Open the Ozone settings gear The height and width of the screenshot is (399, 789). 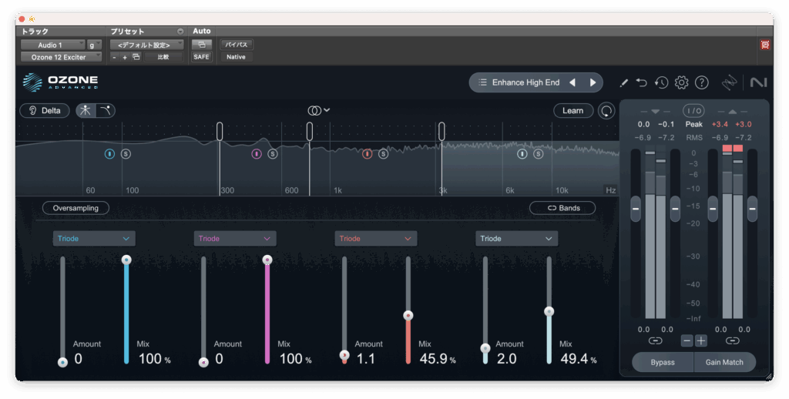tap(681, 82)
